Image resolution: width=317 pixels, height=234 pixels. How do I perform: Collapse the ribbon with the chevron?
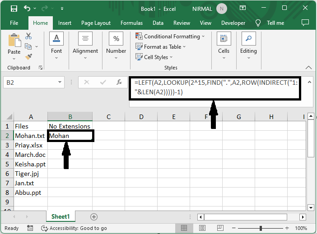click(x=308, y=68)
